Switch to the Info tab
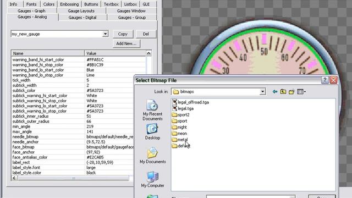Screen dimensions: 352x198 [x=13, y=4]
